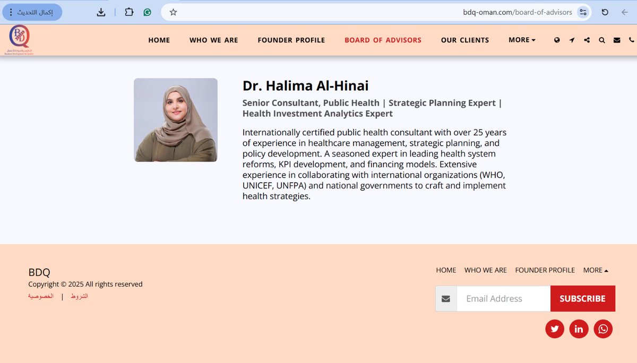
Task: Click the share icon in the navbar
Action: tap(587, 40)
